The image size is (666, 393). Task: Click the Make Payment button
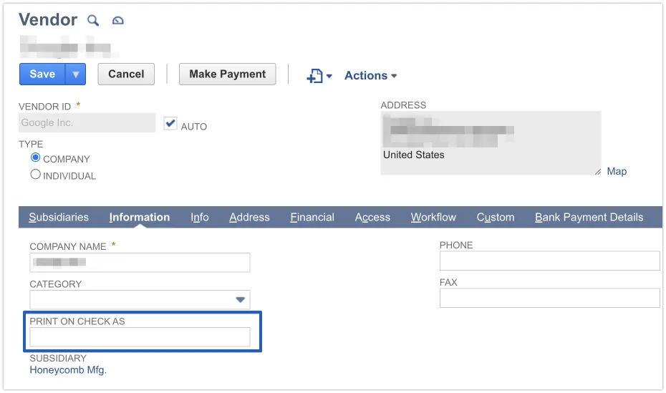click(227, 74)
